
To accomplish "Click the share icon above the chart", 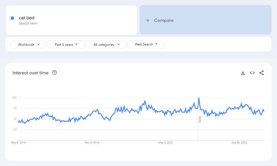I will (261, 73).
